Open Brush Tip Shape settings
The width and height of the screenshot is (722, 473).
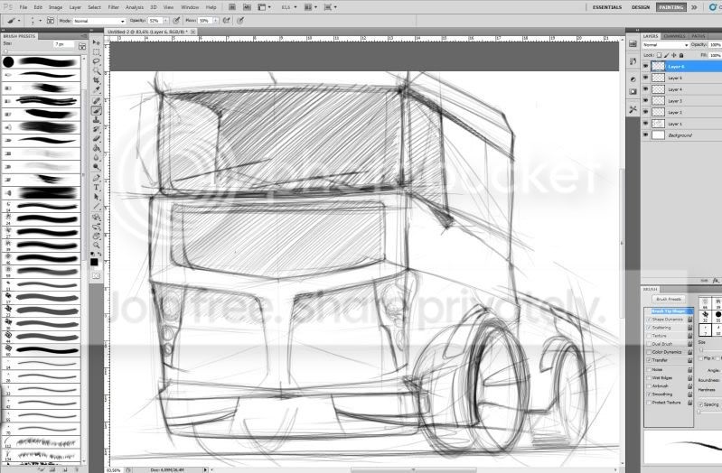click(670, 311)
